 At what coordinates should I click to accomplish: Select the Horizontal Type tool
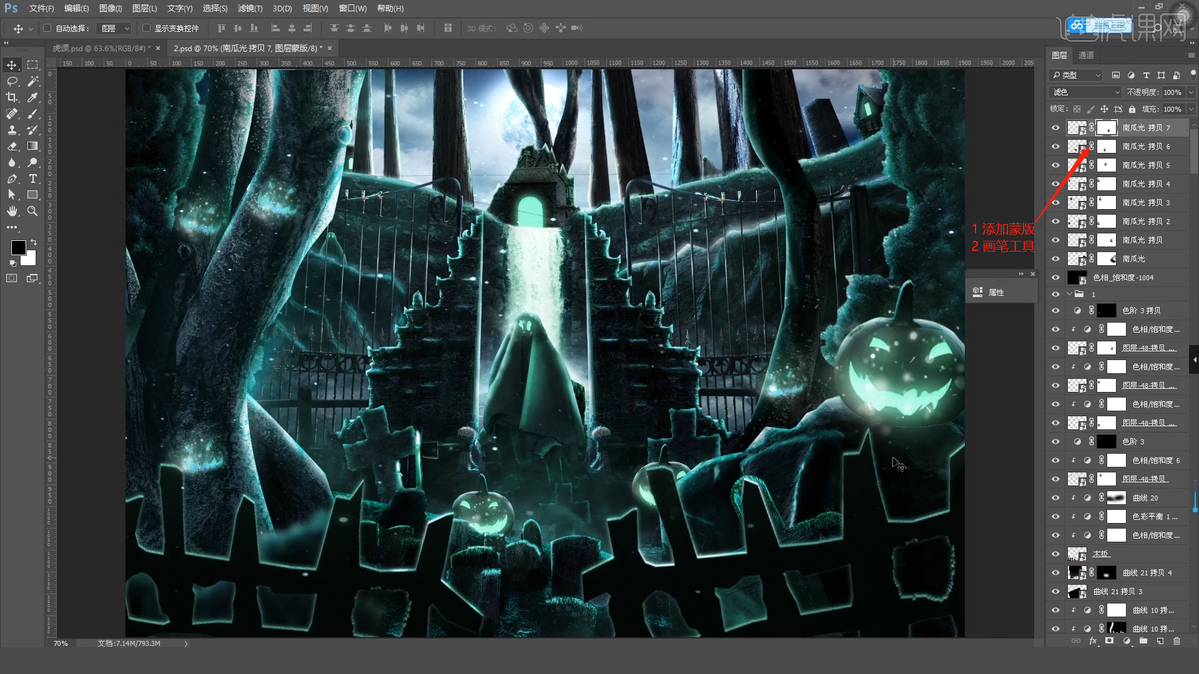pos(33,178)
